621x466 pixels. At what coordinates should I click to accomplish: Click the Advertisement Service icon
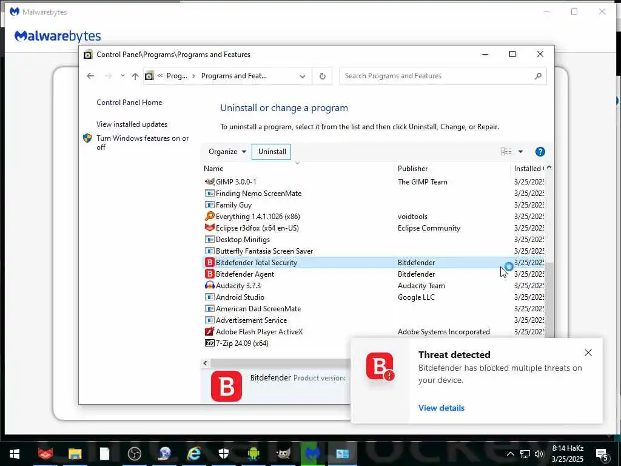[x=209, y=320]
